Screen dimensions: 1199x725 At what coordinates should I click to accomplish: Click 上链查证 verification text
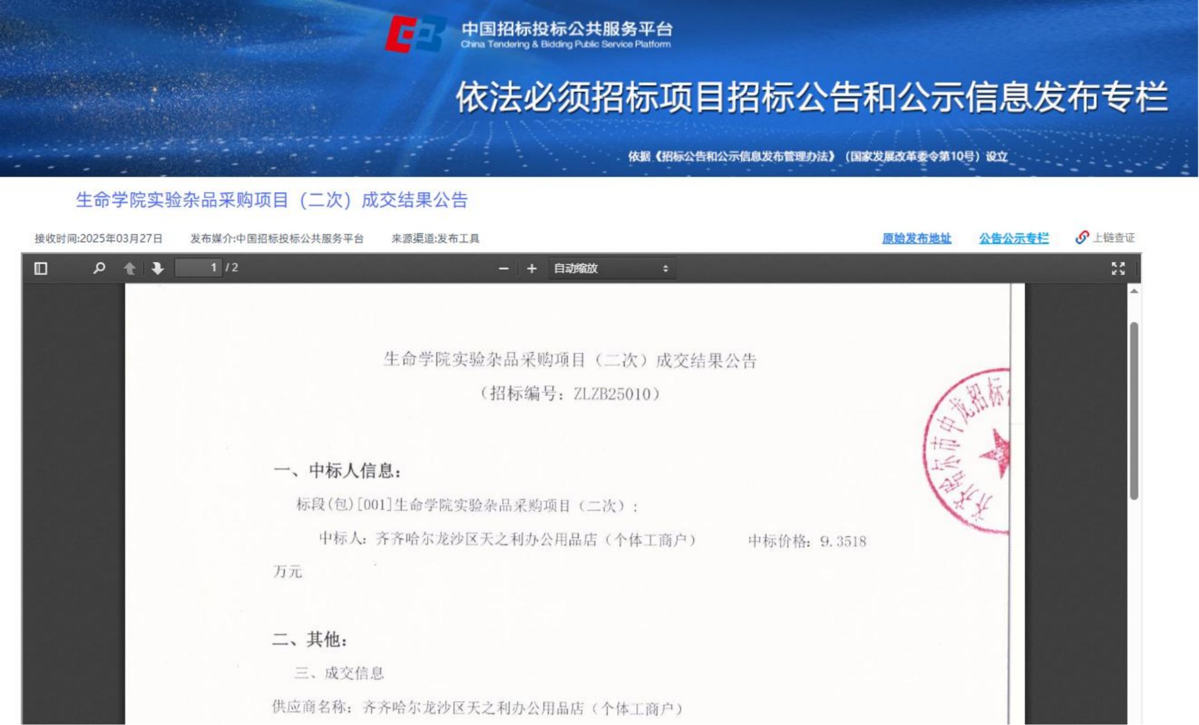coord(1114,238)
